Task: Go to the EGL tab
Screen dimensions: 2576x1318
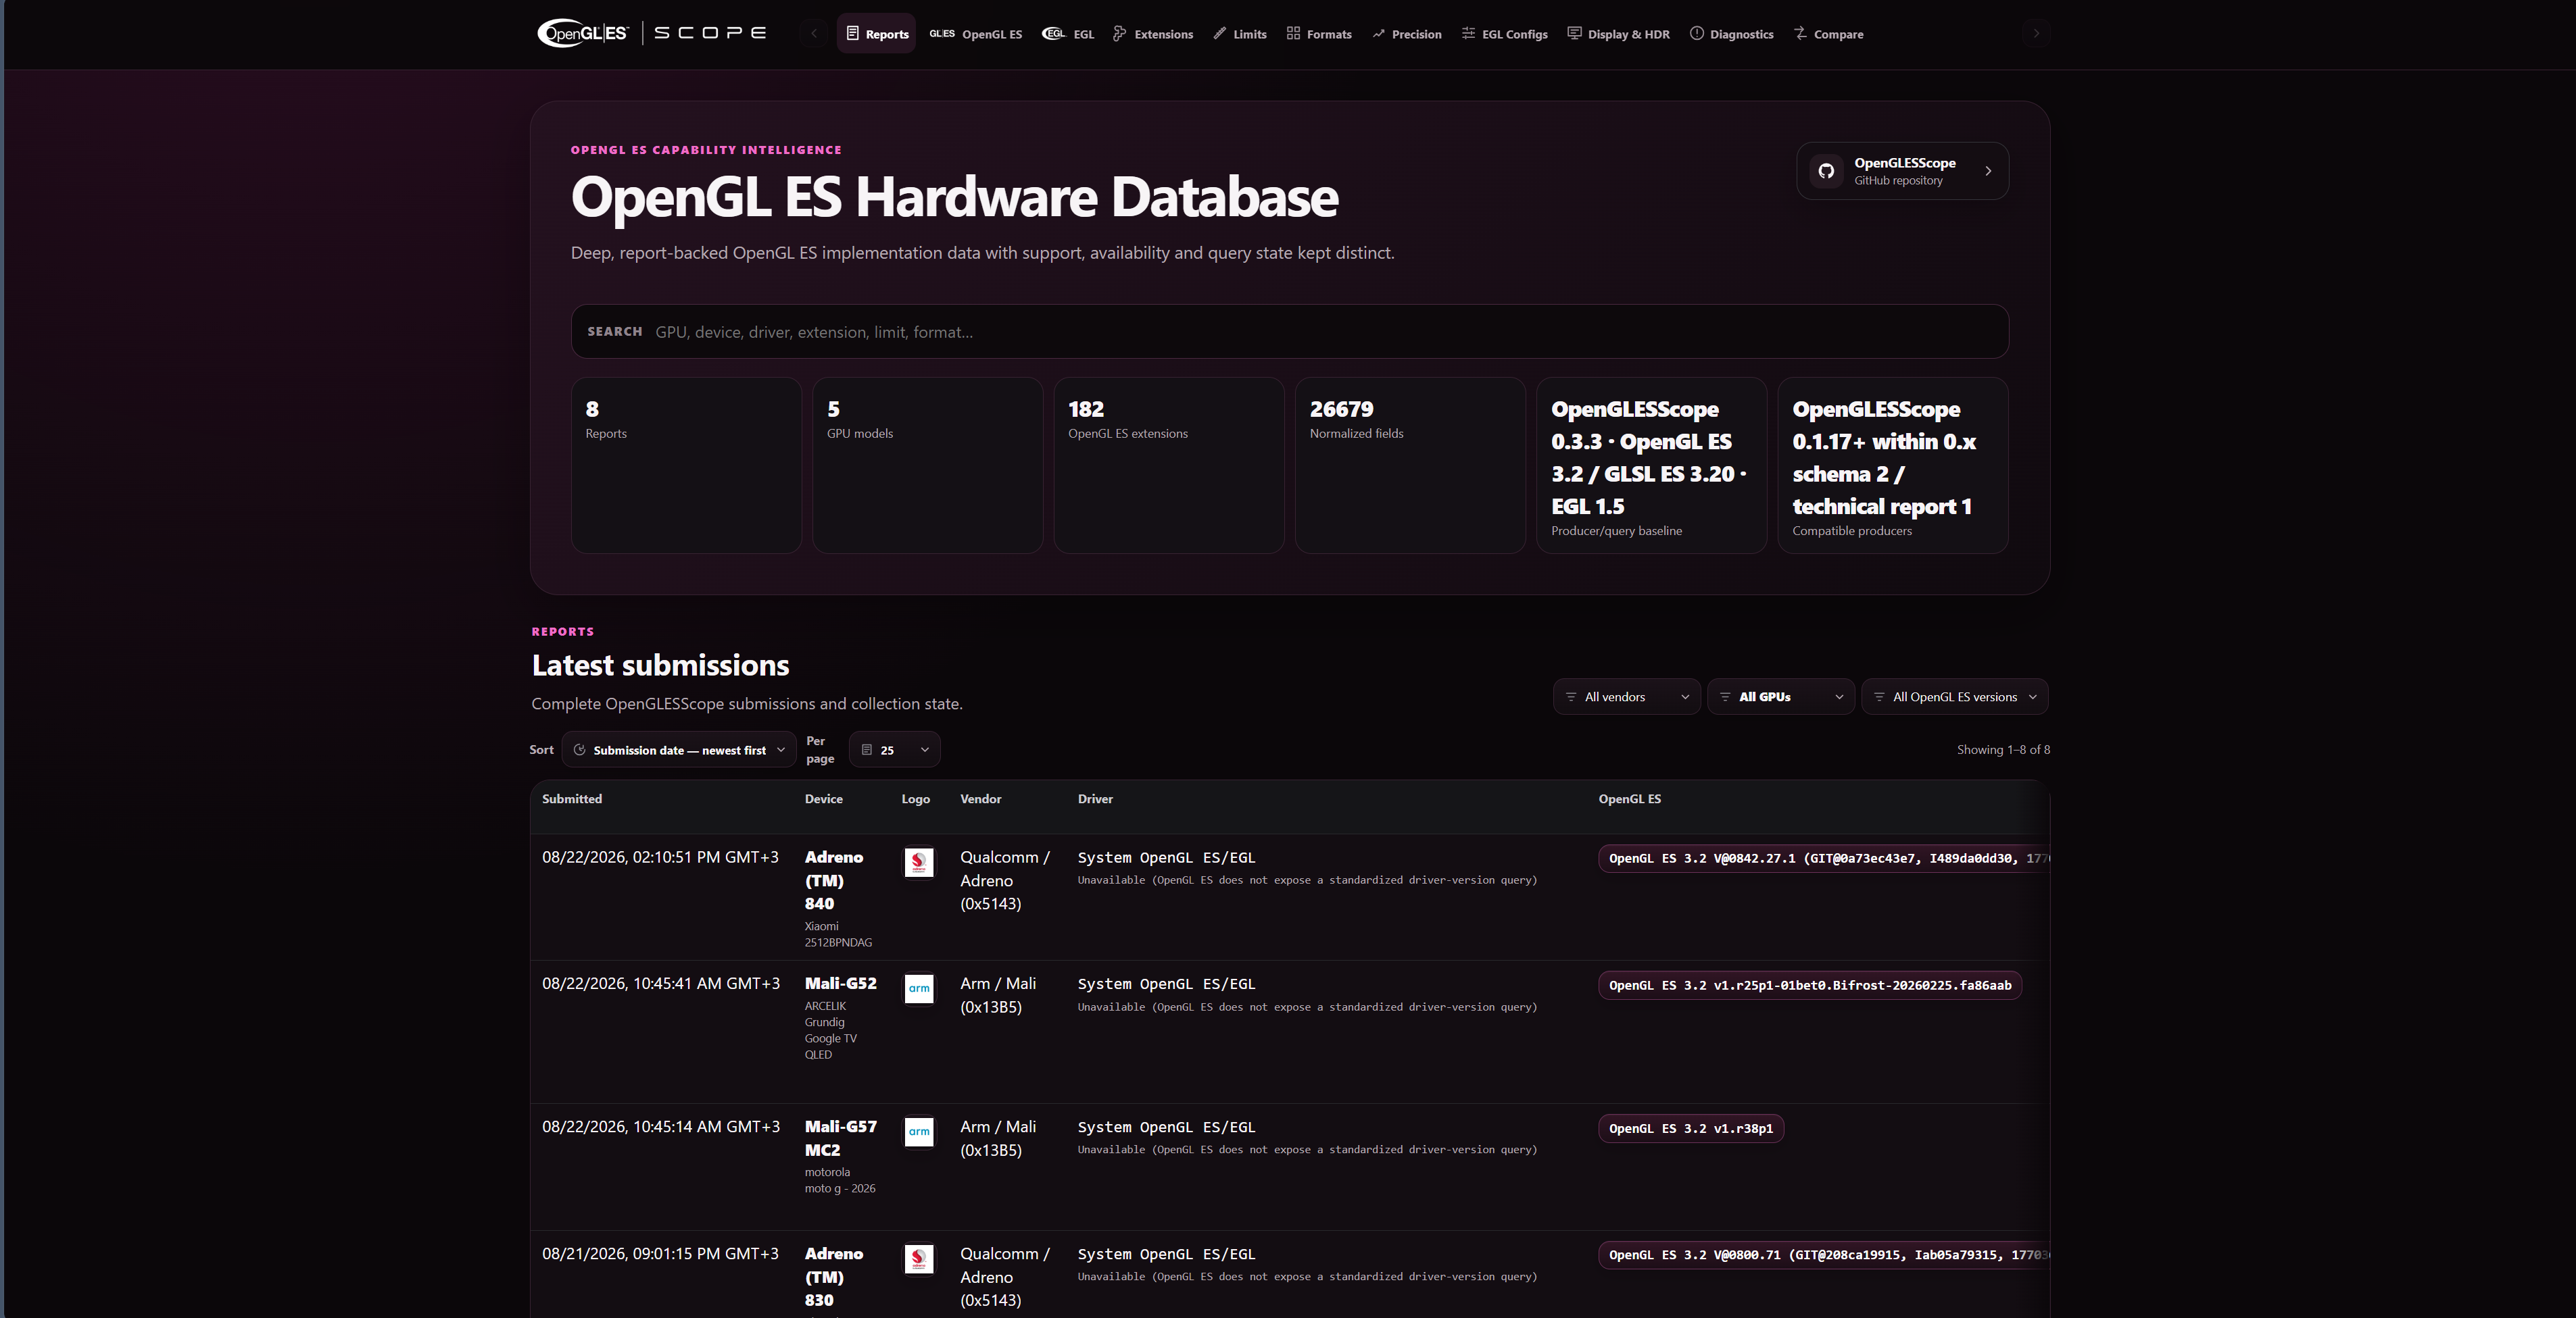Action: (1069, 34)
